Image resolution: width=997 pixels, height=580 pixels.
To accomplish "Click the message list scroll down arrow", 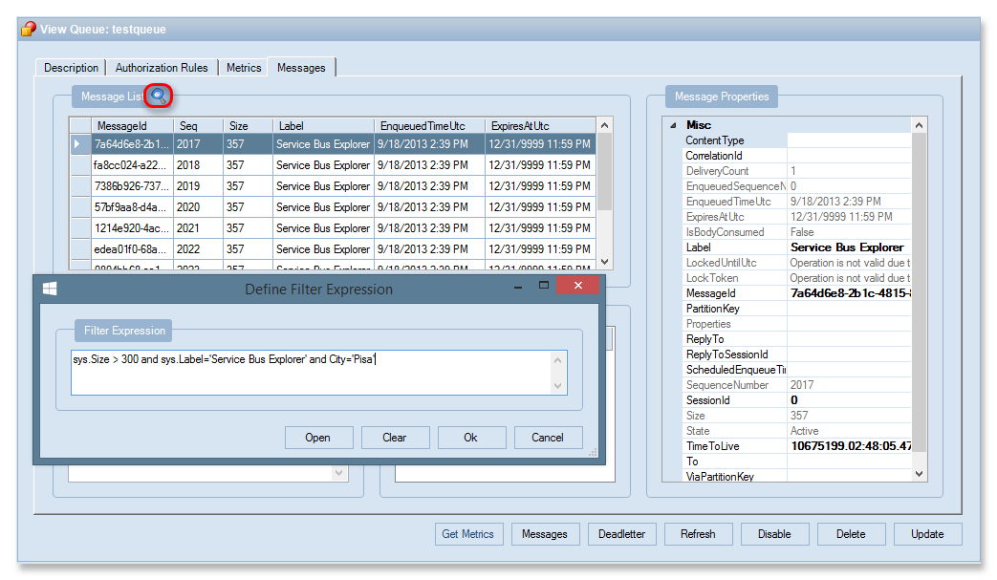I will pyautogui.click(x=605, y=262).
